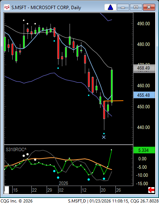
Task: Click the 468.49 gray price label
Action: [x=144, y=68]
